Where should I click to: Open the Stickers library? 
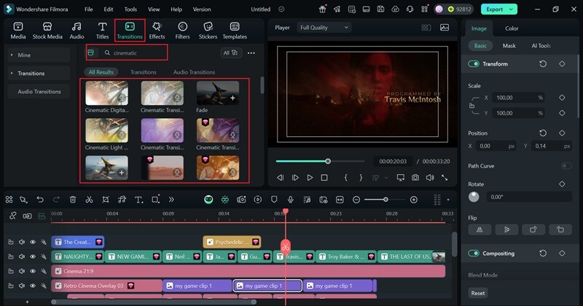(x=208, y=31)
